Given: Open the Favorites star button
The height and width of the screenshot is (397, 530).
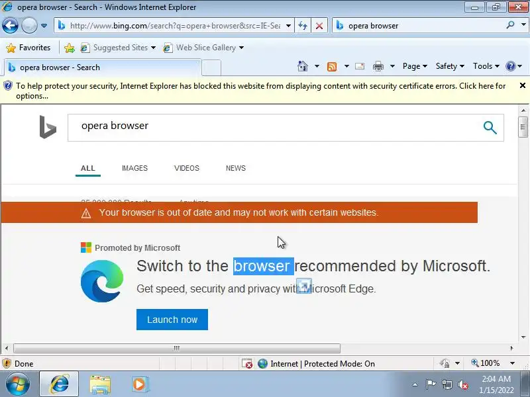Looking at the screenshot, I should 28,48.
